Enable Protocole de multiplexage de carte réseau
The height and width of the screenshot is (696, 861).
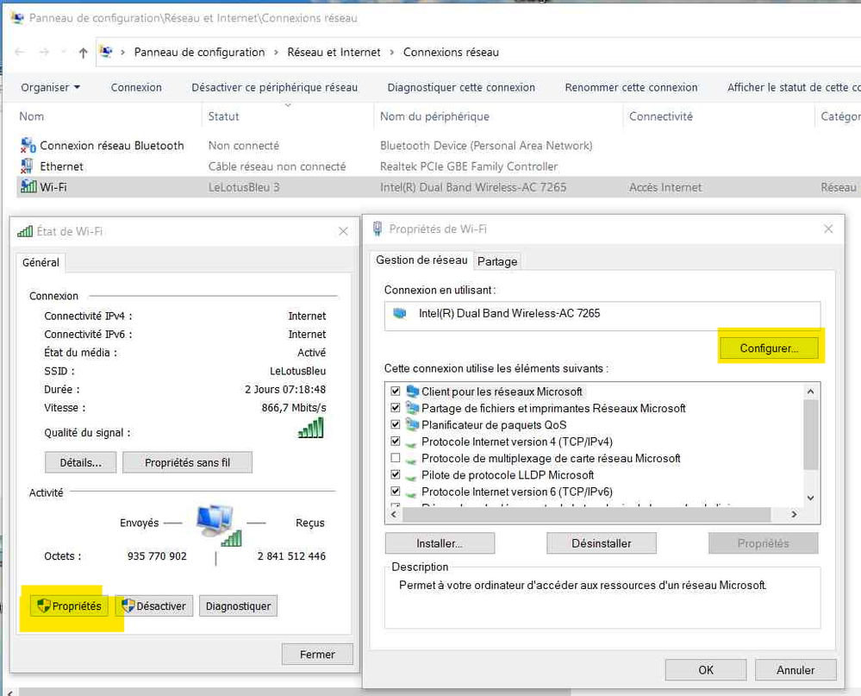point(396,459)
